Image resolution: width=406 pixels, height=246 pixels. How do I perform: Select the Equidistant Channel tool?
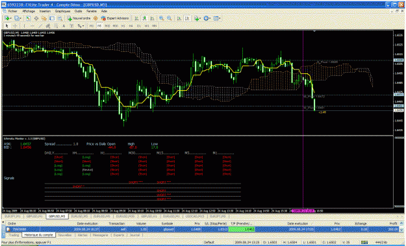[x=48, y=26]
